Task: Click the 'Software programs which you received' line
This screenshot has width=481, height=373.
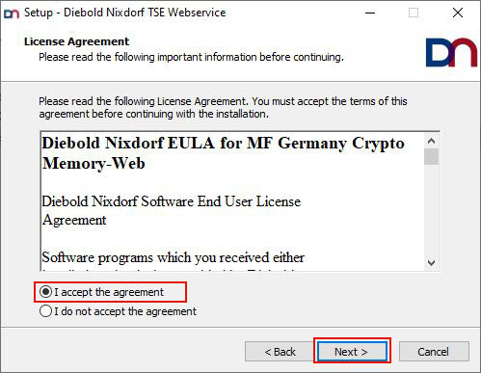Action: click(x=174, y=257)
